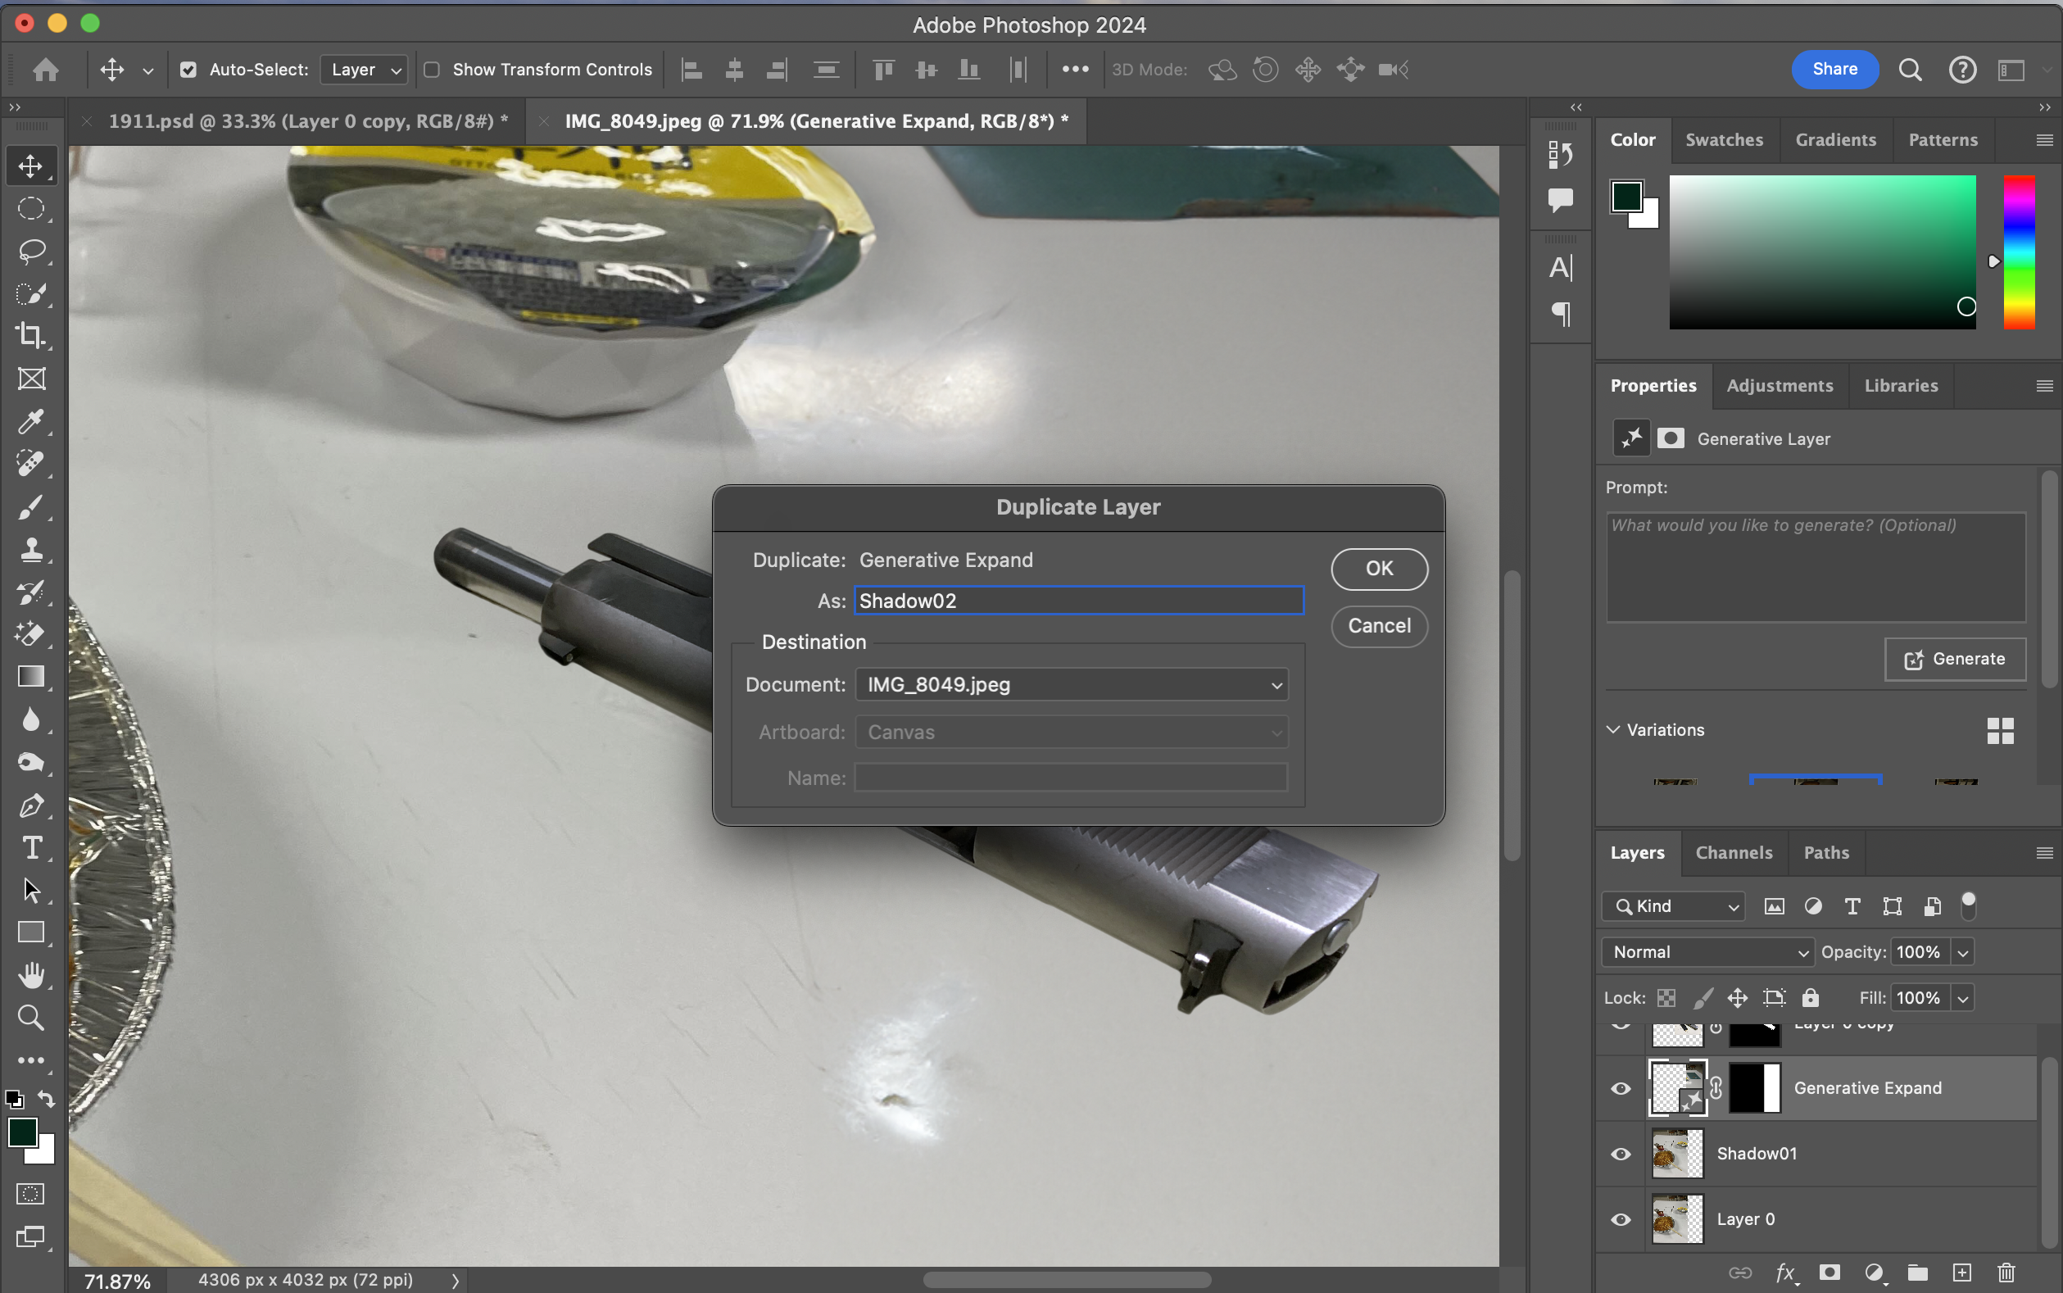Screen dimensions: 2063x1293
Task: Click the hue spectrum slider
Action: [2019, 252]
